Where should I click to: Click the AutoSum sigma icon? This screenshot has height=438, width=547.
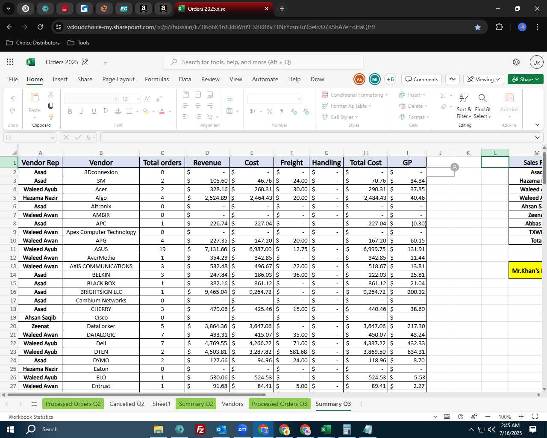[x=443, y=95]
